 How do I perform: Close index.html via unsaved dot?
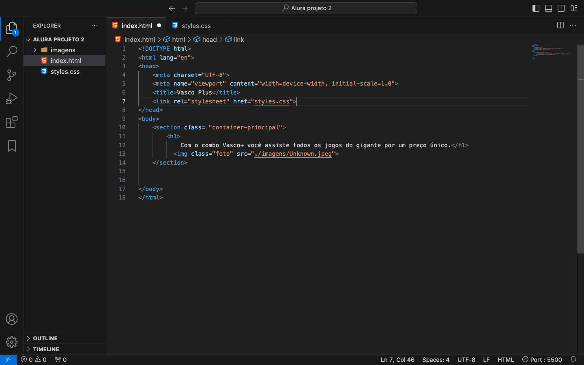(x=159, y=26)
